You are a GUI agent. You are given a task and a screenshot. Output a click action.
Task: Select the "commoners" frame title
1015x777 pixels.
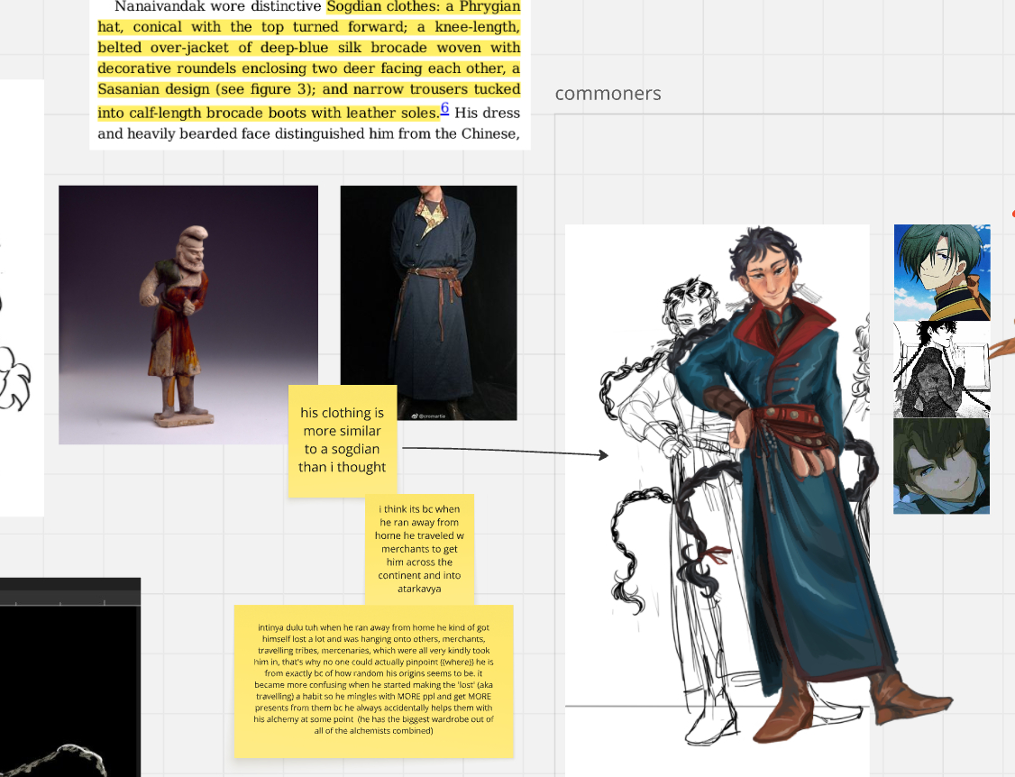(x=608, y=94)
